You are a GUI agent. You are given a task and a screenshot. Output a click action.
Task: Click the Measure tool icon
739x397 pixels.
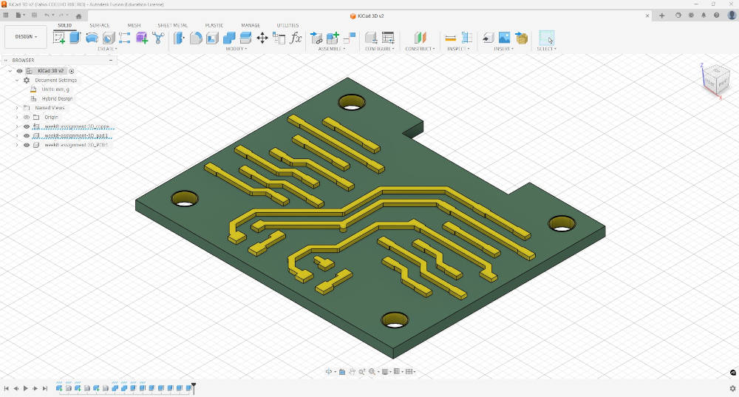click(x=450, y=38)
